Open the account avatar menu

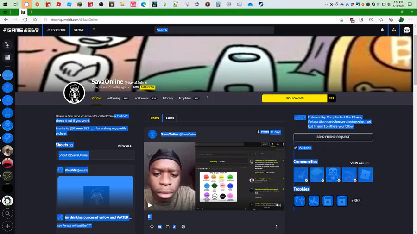click(407, 30)
